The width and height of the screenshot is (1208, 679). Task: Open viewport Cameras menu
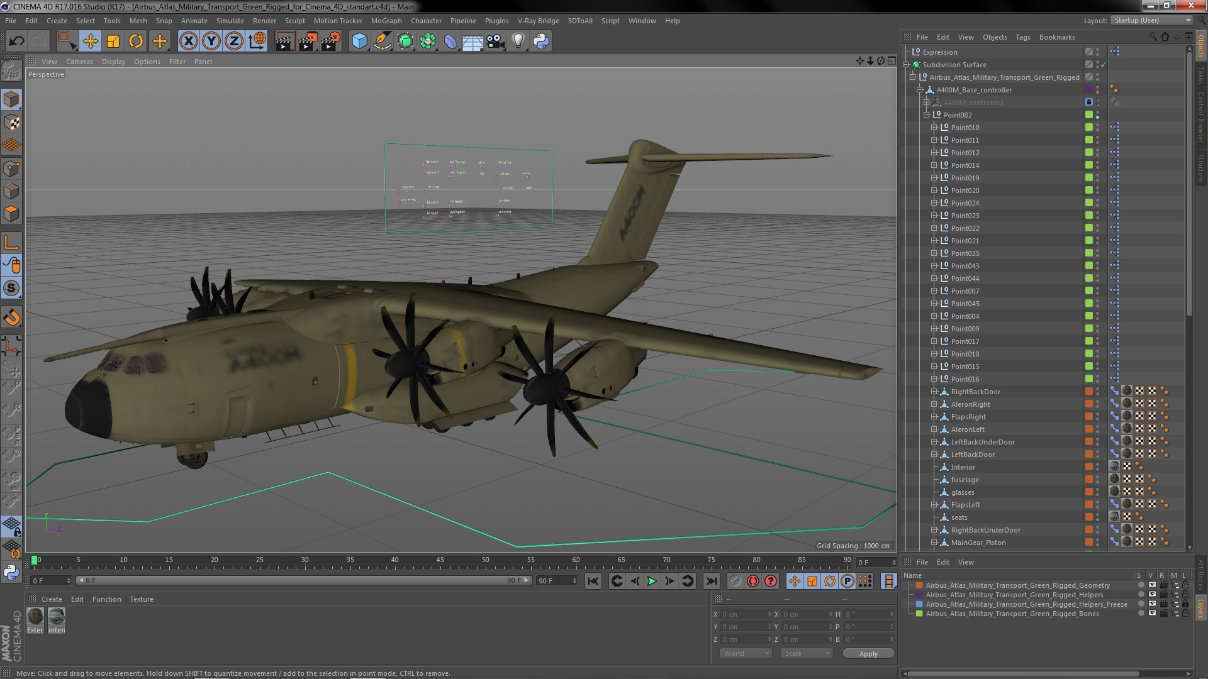pos(79,62)
